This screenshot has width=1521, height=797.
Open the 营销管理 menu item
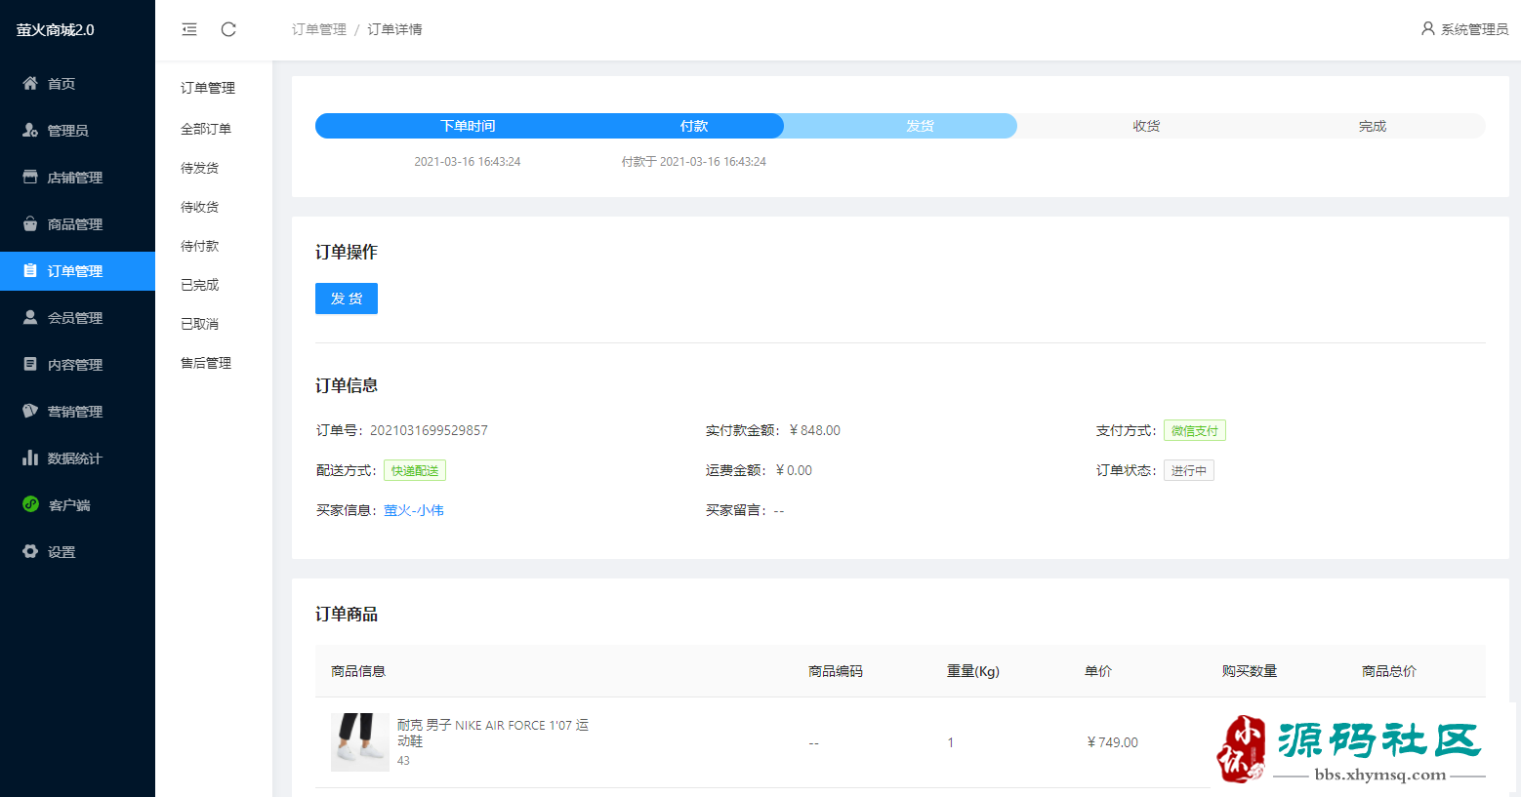pos(77,412)
